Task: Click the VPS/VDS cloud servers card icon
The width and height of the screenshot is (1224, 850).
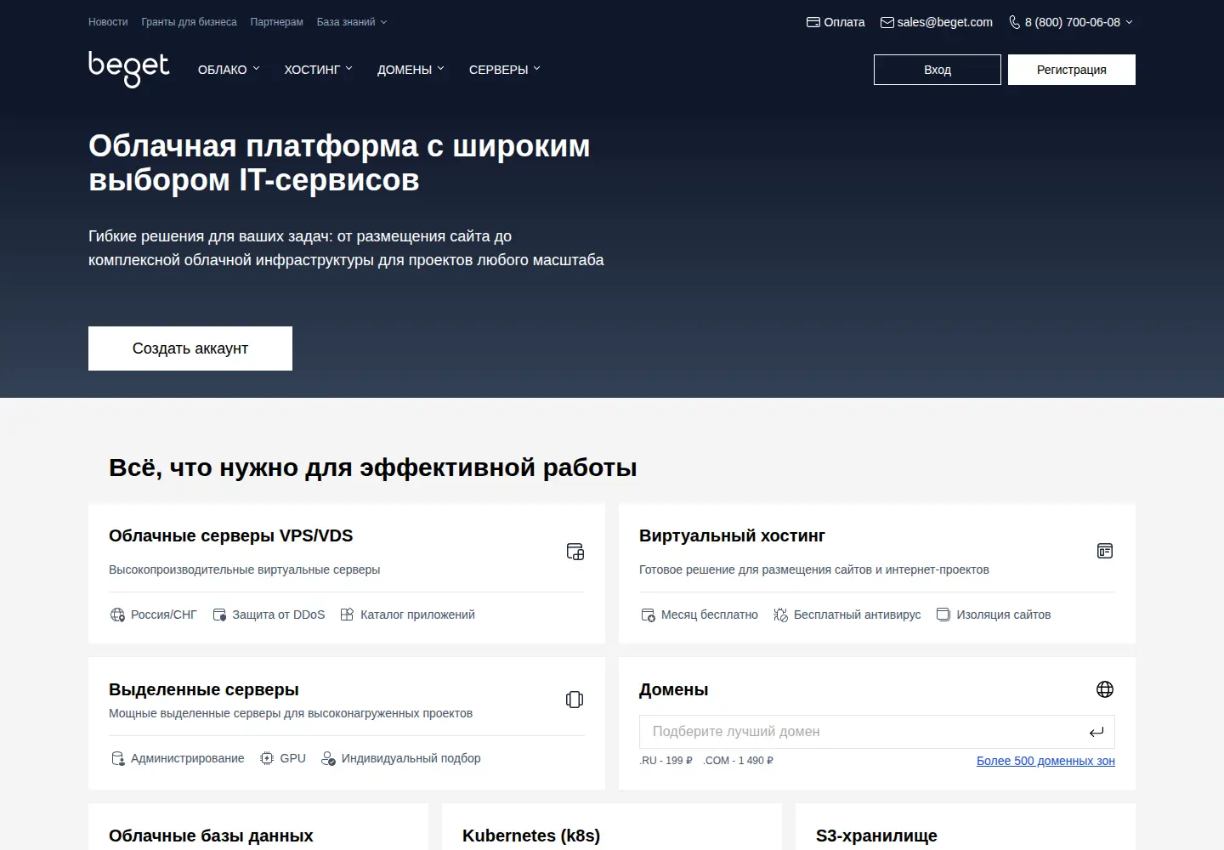Action: pyautogui.click(x=575, y=552)
